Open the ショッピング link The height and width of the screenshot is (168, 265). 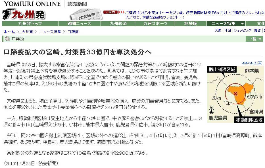(x=242, y=30)
